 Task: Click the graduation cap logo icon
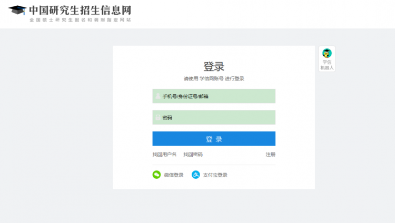point(17,11)
